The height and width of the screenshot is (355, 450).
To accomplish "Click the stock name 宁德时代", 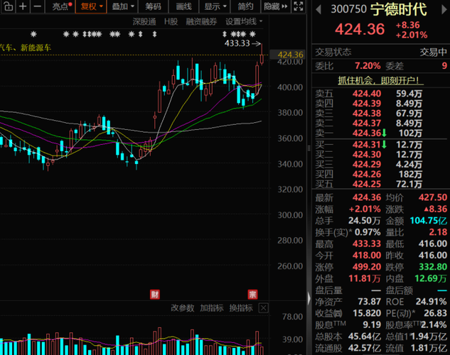I will (x=398, y=9).
